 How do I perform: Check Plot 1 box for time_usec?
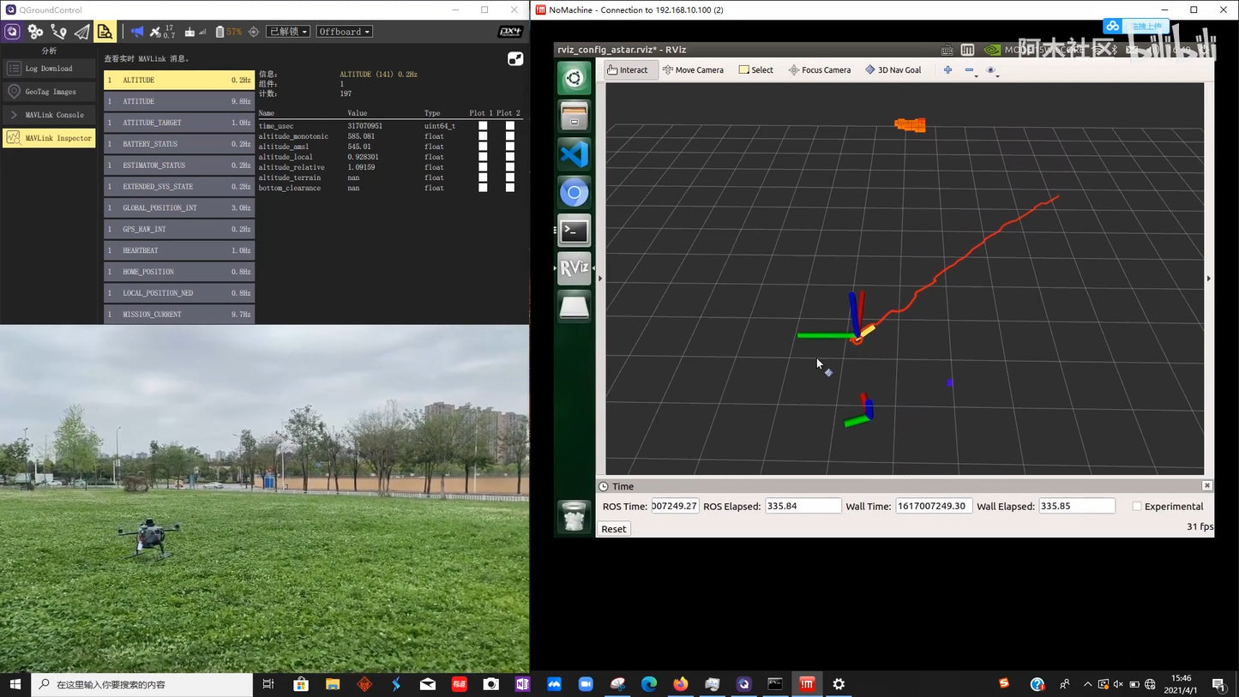[x=483, y=126]
